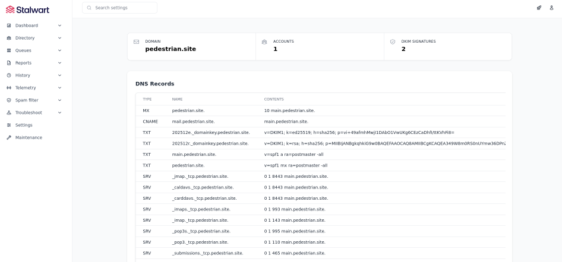This screenshot has height=262, width=562.
Task: Click the Accounts card icon
Action: (264, 42)
